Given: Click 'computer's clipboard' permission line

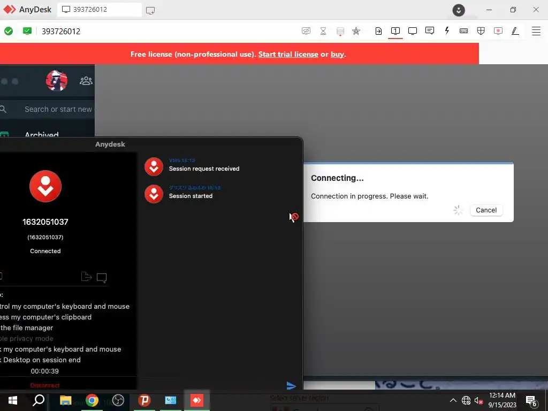Looking at the screenshot, I should [x=46, y=317].
